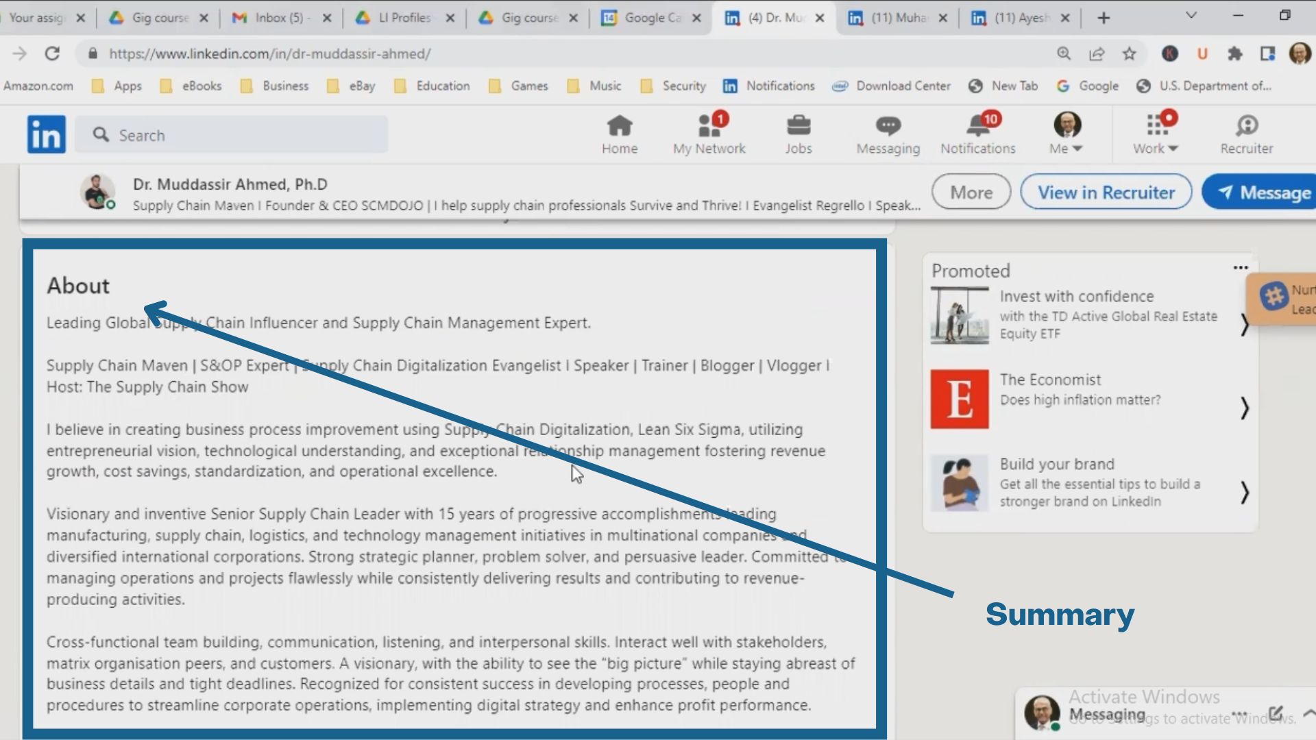
Task: Open the Google bookmark
Action: coord(1088,86)
